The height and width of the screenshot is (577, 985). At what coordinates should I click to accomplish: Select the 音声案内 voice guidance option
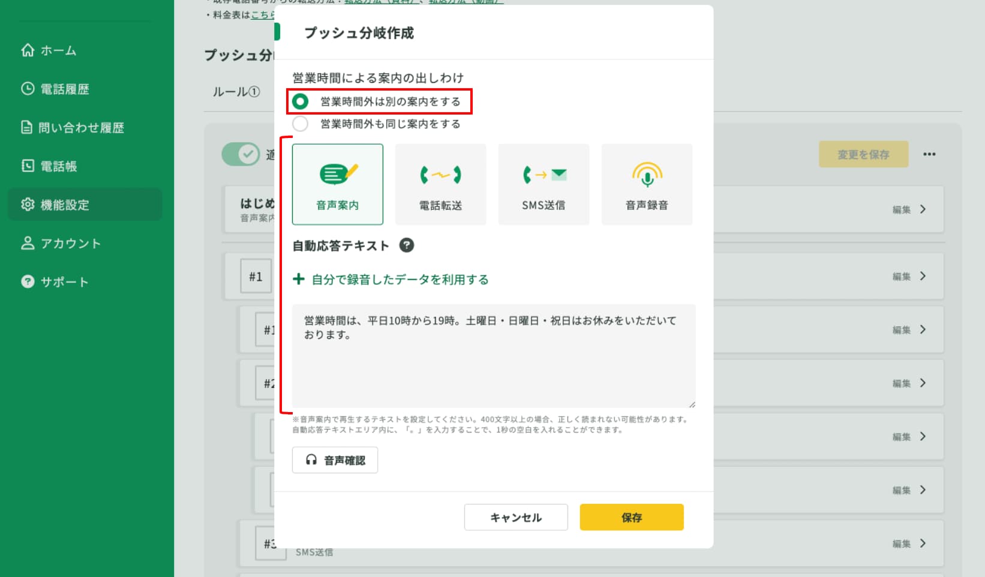point(337,184)
